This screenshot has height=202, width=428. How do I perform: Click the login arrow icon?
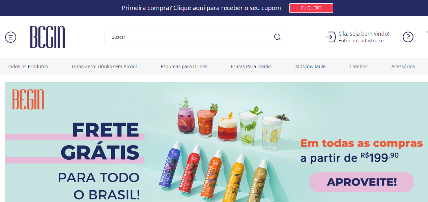(330, 37)
